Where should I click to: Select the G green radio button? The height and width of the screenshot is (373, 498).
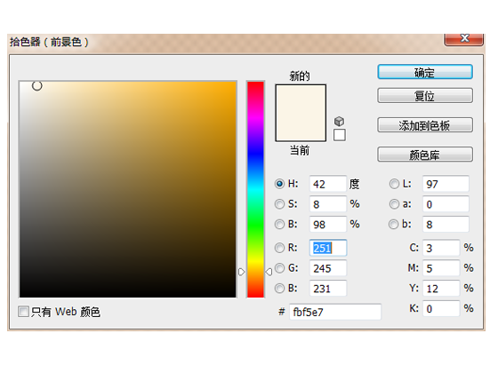tap(279, 268)
